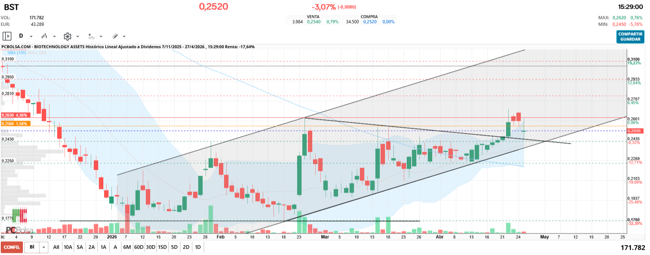Toggle the SMA (100) indicator label
The width and height of the screenshot is (650, 255).
(17, 53)
